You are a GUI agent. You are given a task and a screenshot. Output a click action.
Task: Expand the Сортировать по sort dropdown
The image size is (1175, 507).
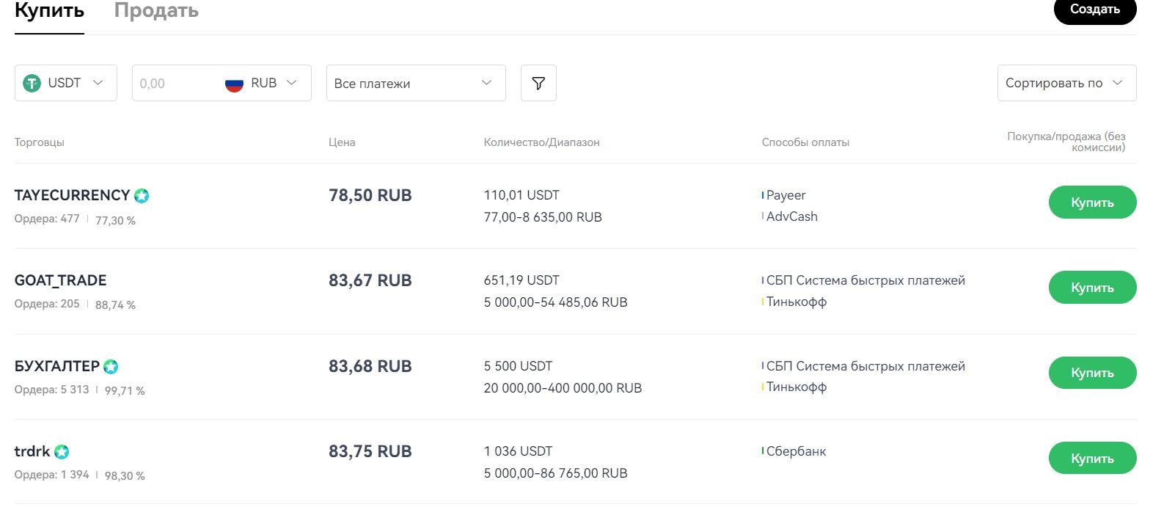(1066, 83)
